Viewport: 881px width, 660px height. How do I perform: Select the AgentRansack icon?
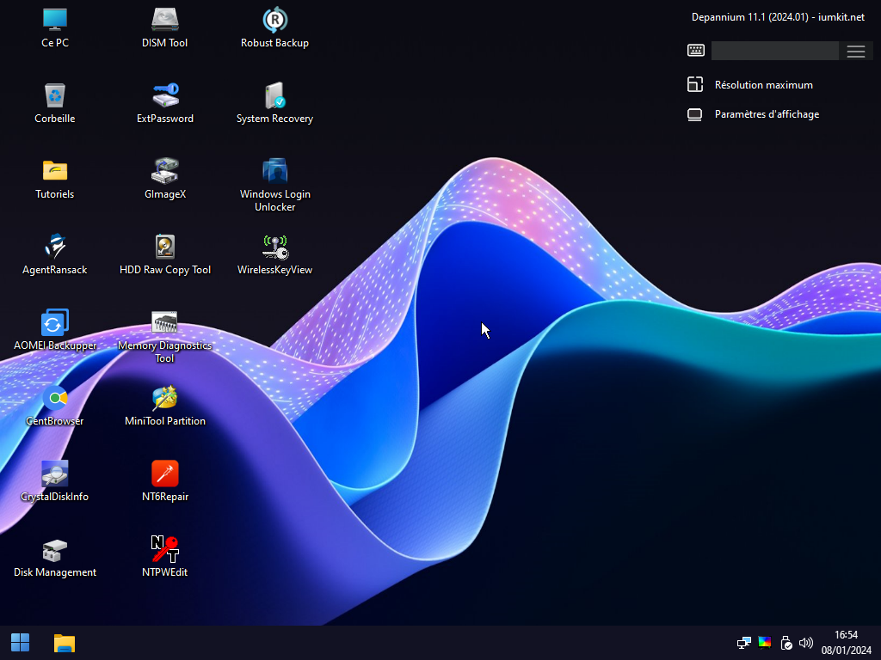pos(55,254)
